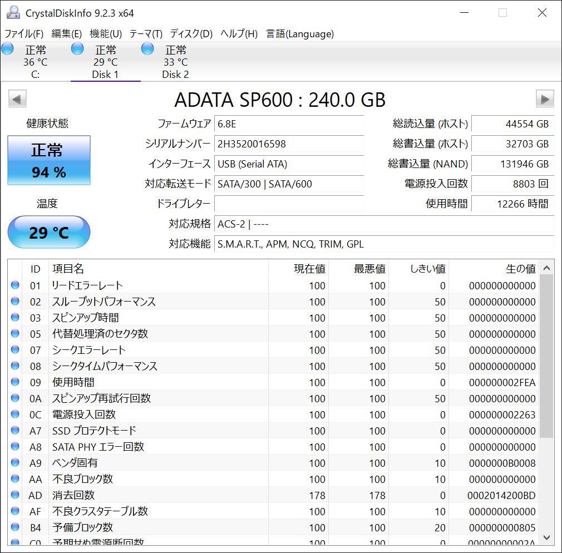Open the ディスク(D) menu

coord(190,34)
